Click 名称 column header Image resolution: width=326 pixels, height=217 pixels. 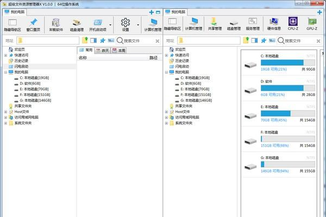pyautogui.click(x=83, y=58)
